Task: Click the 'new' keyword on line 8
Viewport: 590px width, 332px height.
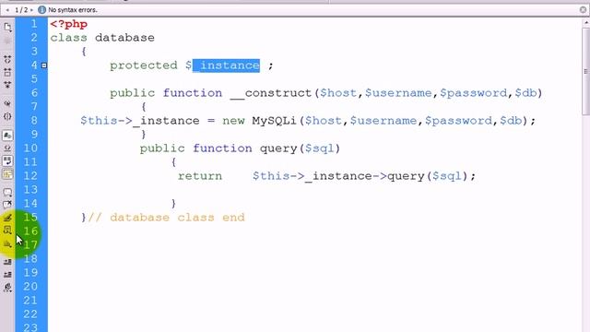Action: tap(233, 121)
